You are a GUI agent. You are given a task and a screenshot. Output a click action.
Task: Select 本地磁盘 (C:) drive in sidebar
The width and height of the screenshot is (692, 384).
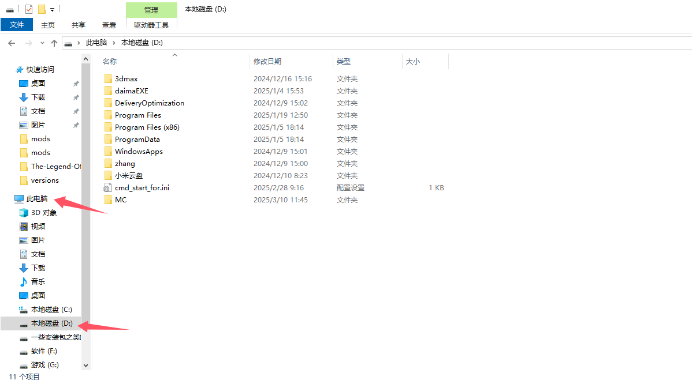(51, 309)
